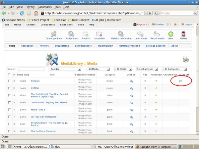This screenshot has width=199, height=149.
Task: Click the Firefox Forward arrow button
Action: point(13,13)
